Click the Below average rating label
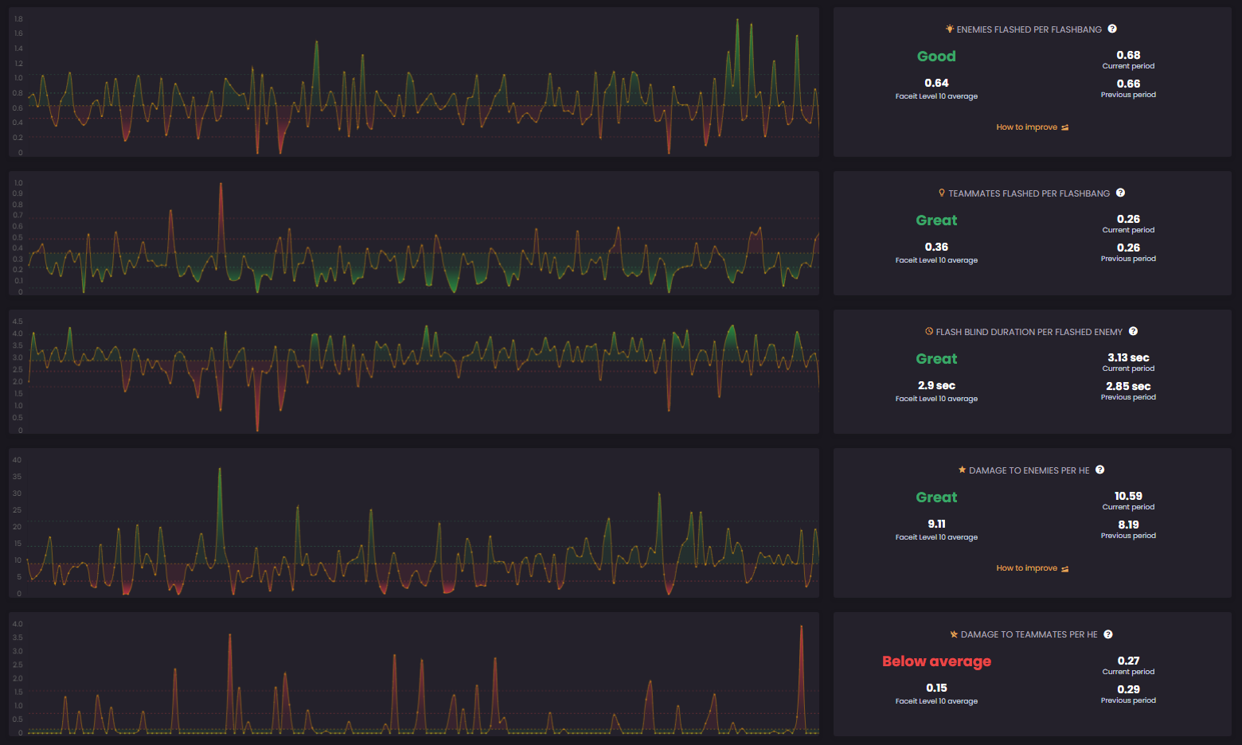The image size is (1242, 745). [936, 661]
